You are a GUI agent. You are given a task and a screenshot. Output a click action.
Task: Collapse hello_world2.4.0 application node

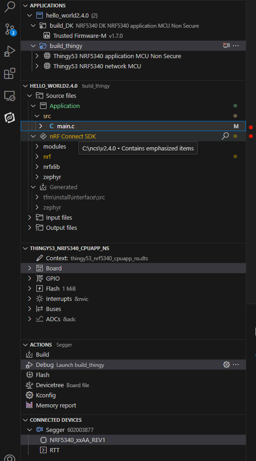[29, 15]
